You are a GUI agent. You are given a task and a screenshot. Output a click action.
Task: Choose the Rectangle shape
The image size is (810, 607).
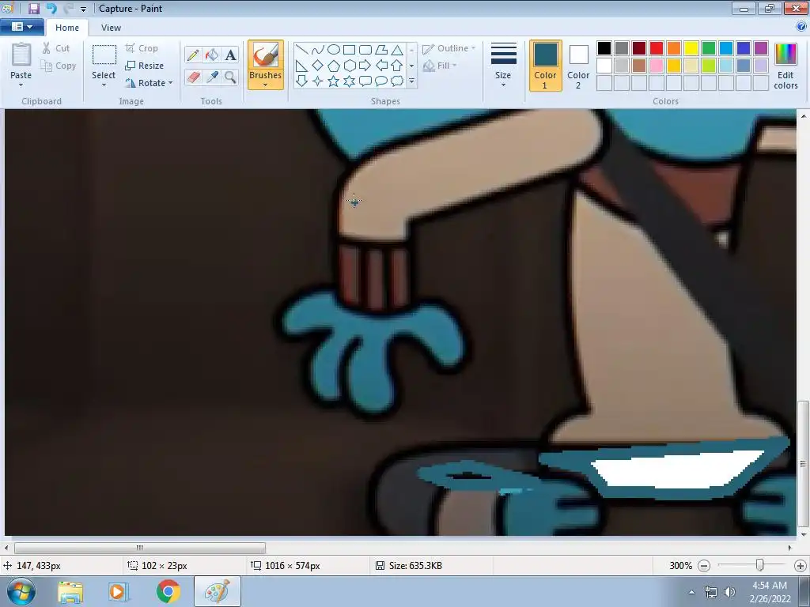(x=349, y=50)
